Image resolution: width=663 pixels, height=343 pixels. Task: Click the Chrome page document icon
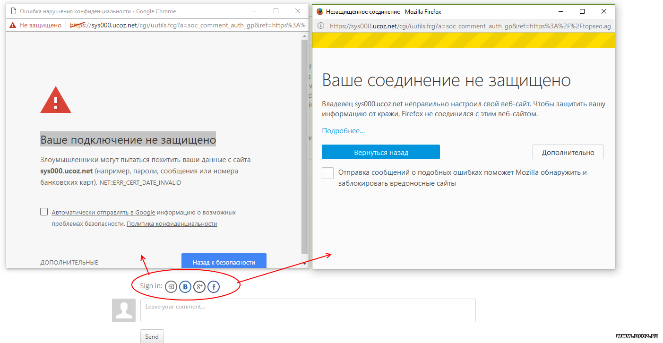click(x=13, y=11)
